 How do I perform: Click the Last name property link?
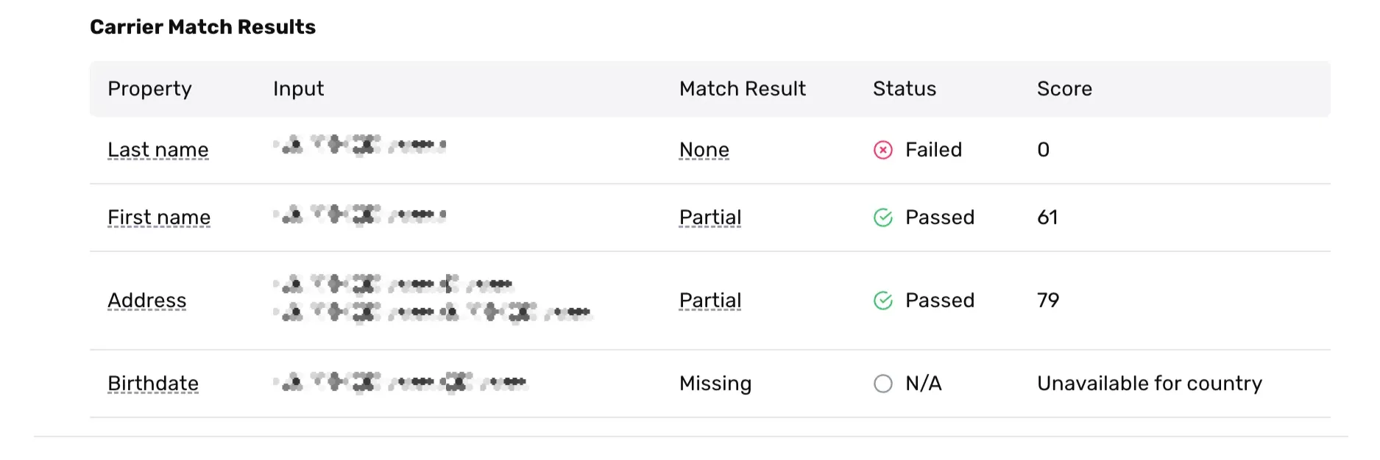click(158, 150)
